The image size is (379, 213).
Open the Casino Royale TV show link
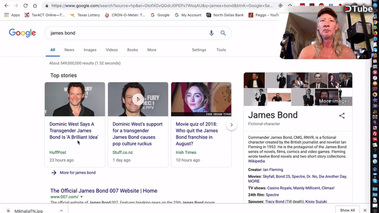[279, 188]
